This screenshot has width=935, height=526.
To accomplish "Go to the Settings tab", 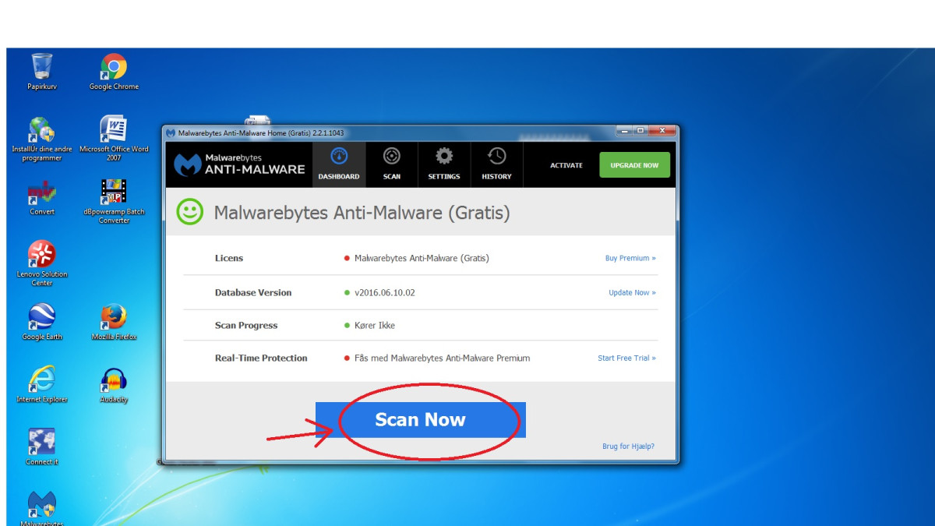I will click(444, 164).
